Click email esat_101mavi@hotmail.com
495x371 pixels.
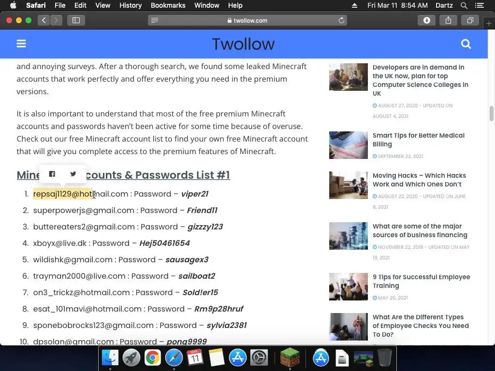87,309
